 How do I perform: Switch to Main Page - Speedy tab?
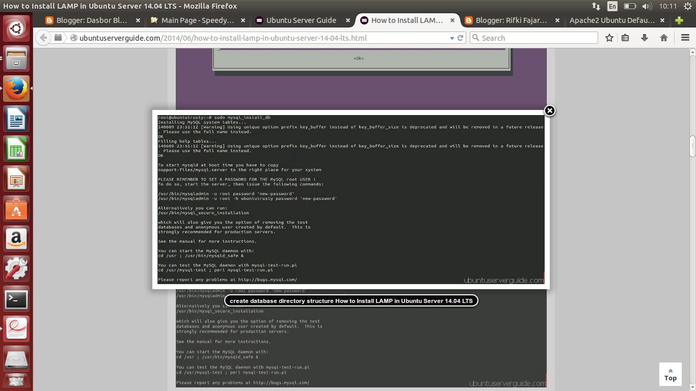198,20
